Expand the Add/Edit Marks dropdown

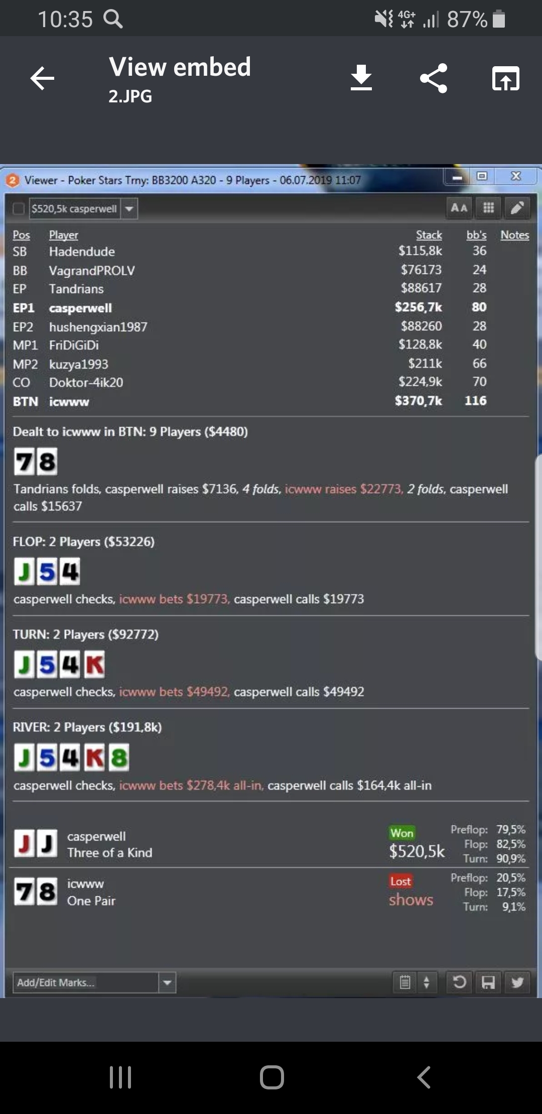(x=168, y=983)
